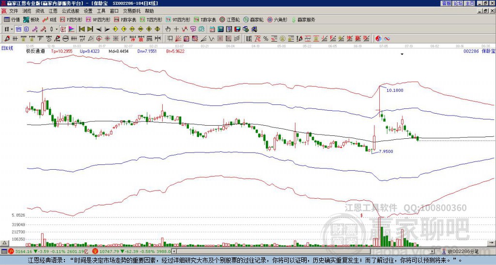The image size is (496, 265).
Task: Open the 公式选股 menu
Action: pos(71,11)
